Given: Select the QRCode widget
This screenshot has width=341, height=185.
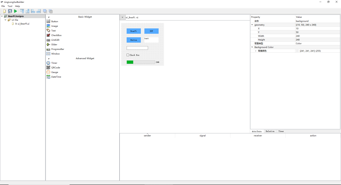Looking at the screenshot, I should 55,68.
